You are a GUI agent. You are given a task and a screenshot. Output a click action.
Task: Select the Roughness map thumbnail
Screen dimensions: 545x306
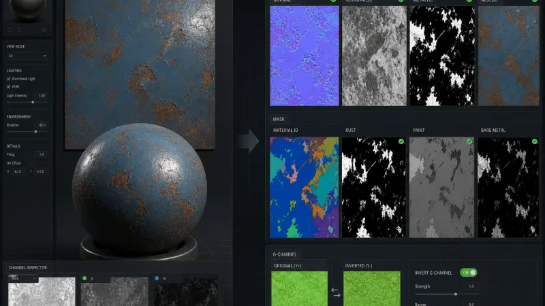point(374,56)
